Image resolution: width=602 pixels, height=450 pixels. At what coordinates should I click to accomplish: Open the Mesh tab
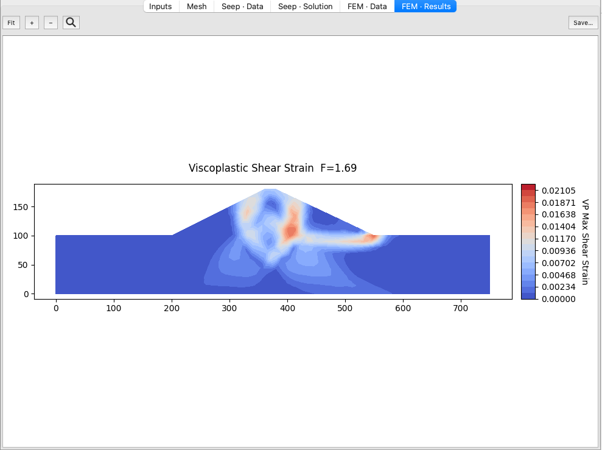click(x=197, y=7)
